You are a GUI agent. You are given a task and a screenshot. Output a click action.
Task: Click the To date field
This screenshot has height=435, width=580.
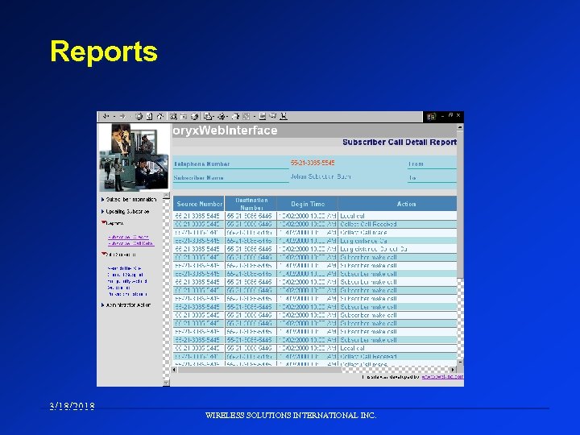pyautogui.click(x=432, y=178)
